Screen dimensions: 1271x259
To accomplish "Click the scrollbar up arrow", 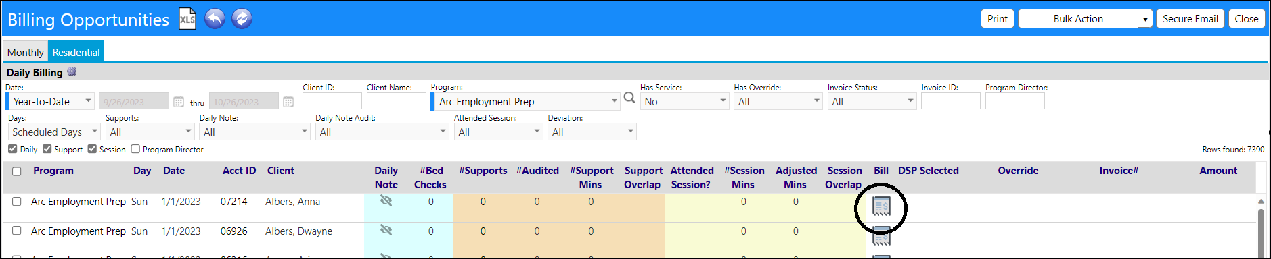I will (x=1261, y=201).
